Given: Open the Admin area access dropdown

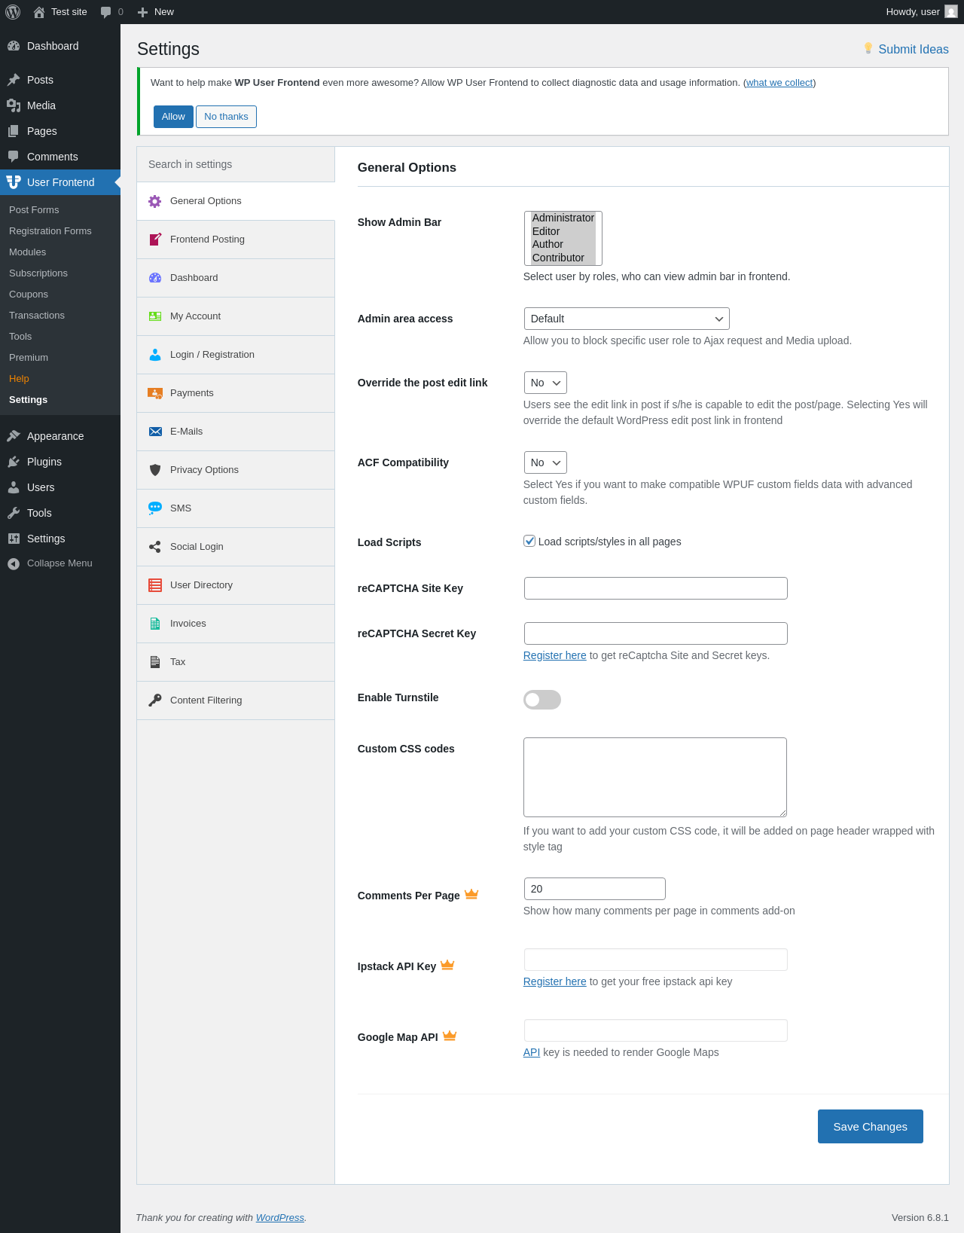Looking at the screenshot, I should [x=627, y=319].
